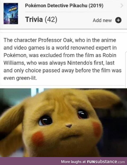Open the Pokémon Detective Pikachu (2019) title link

pyautogui.click(x=64, y=6)
